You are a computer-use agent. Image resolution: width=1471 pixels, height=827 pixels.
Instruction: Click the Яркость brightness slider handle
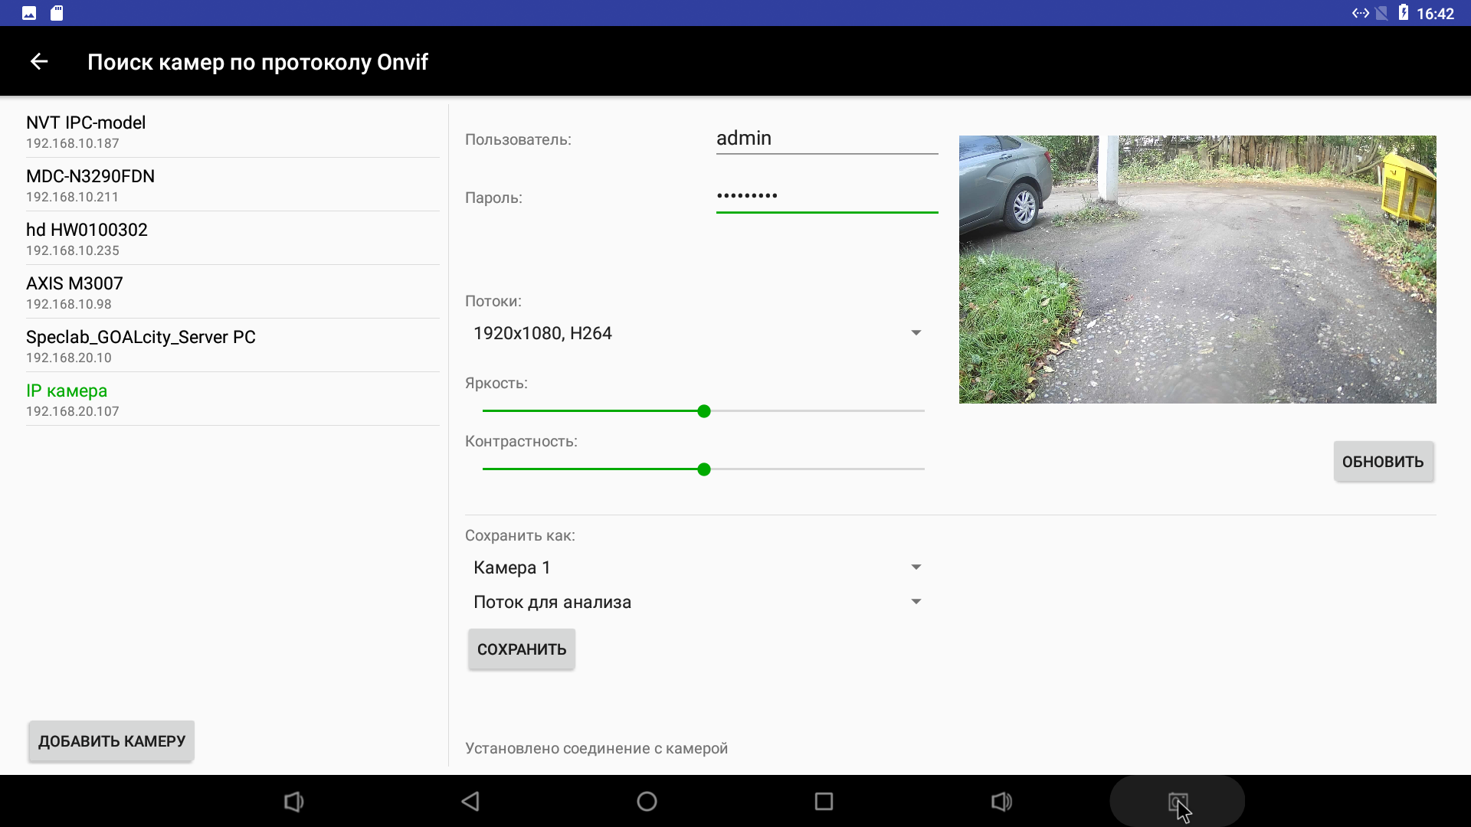(704, 411)
